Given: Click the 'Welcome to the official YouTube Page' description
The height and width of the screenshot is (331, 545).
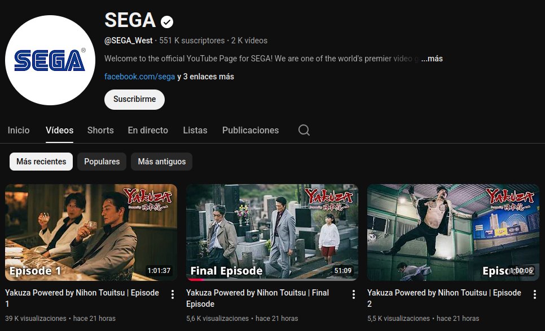Looking at the screenshot, I should 262,59.
